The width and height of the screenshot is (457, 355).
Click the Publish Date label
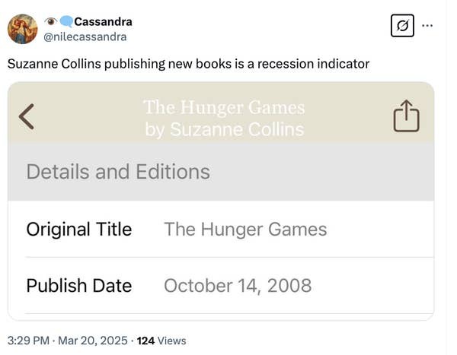pos(78,286)
